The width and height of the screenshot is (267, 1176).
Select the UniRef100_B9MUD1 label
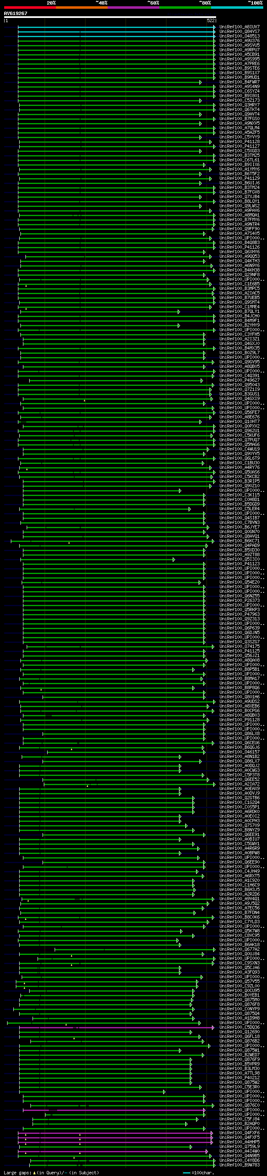tap(239, 77)
